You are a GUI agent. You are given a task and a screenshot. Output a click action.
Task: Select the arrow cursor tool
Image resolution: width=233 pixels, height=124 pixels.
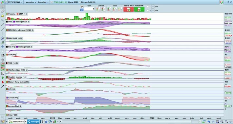tap(3, 7)
